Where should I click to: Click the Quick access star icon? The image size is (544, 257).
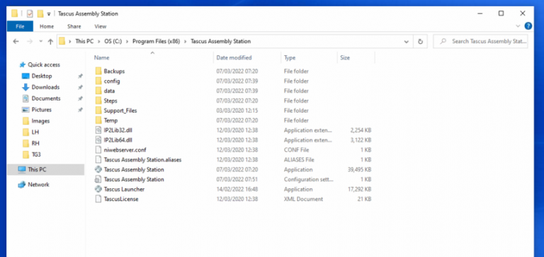pos(23,65)
